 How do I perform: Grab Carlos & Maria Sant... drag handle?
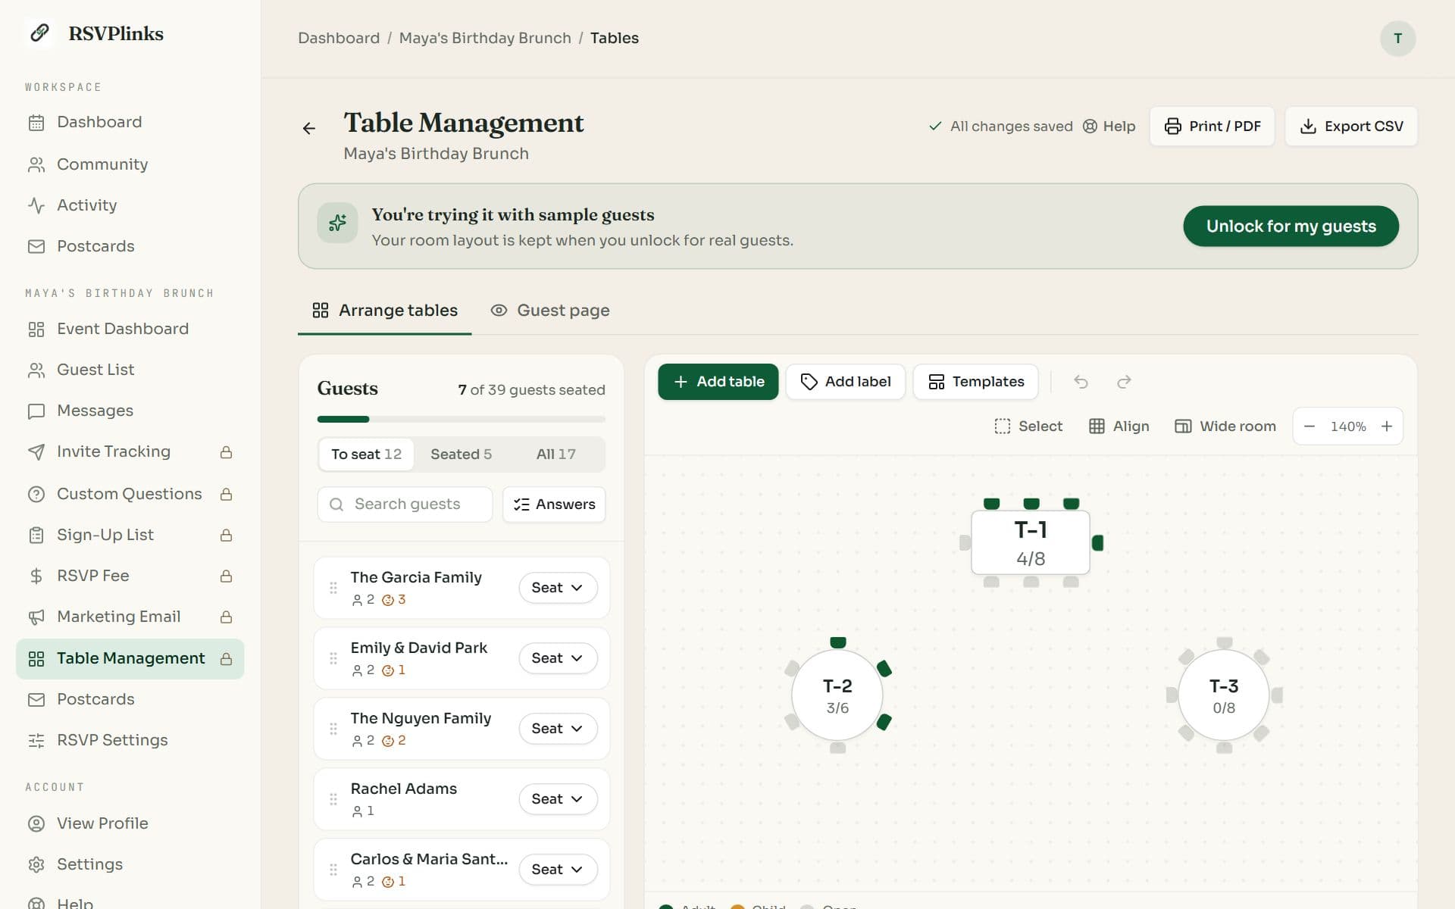pyautogui.click(x=333, y=870)
